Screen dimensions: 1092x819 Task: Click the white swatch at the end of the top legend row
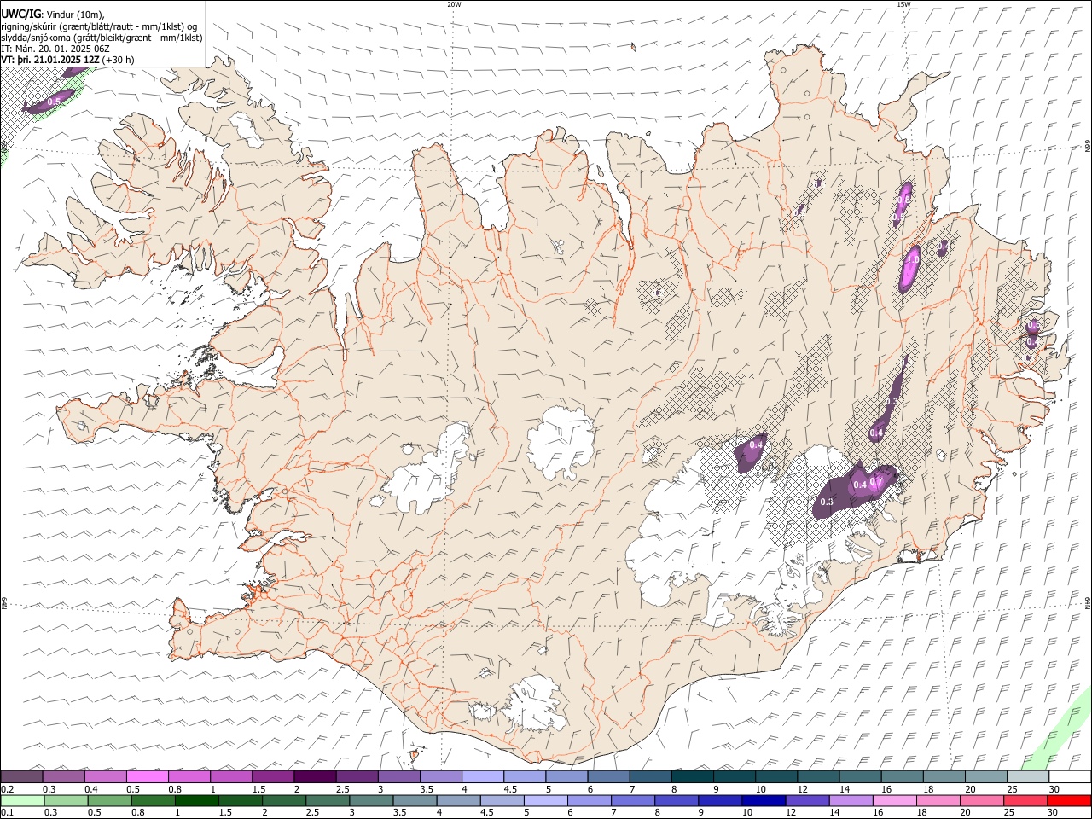point(1069,777)
